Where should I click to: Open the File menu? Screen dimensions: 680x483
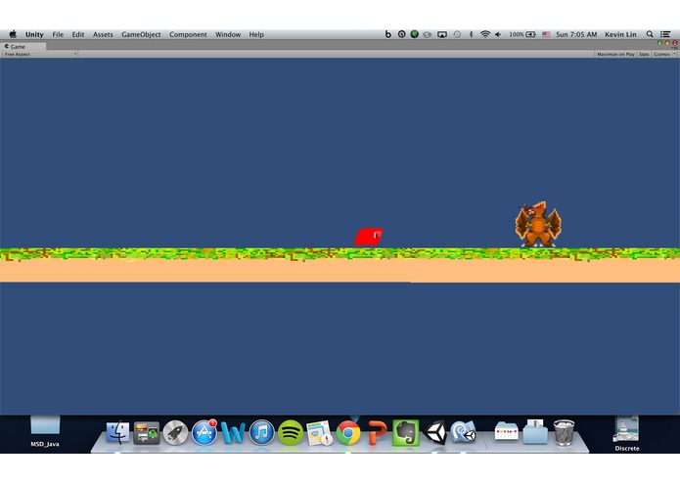58,34
